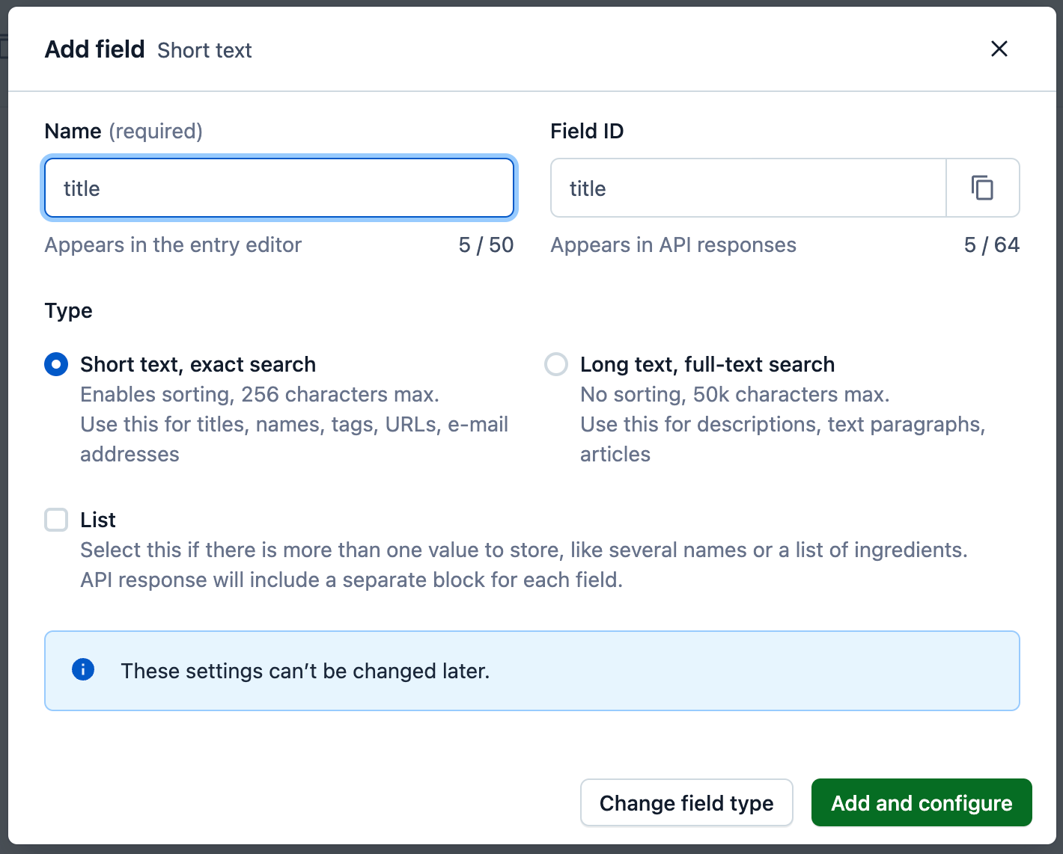Click the Add field dialog title
The width and height of the screenshot is (1063, 854).
(94, 49)
